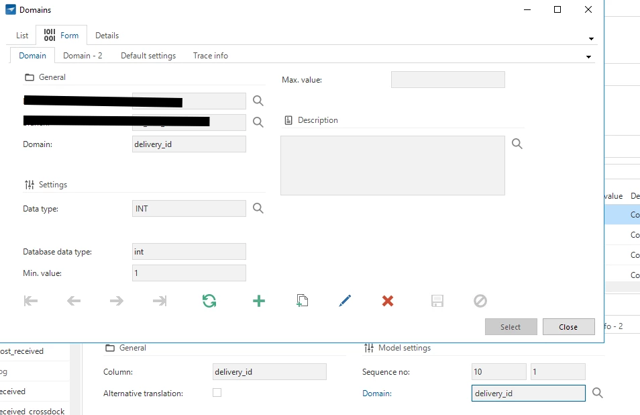Go to the next record arrow
Image resolution: width=640 pixels, height=415 pixels.
click(117, 301)
